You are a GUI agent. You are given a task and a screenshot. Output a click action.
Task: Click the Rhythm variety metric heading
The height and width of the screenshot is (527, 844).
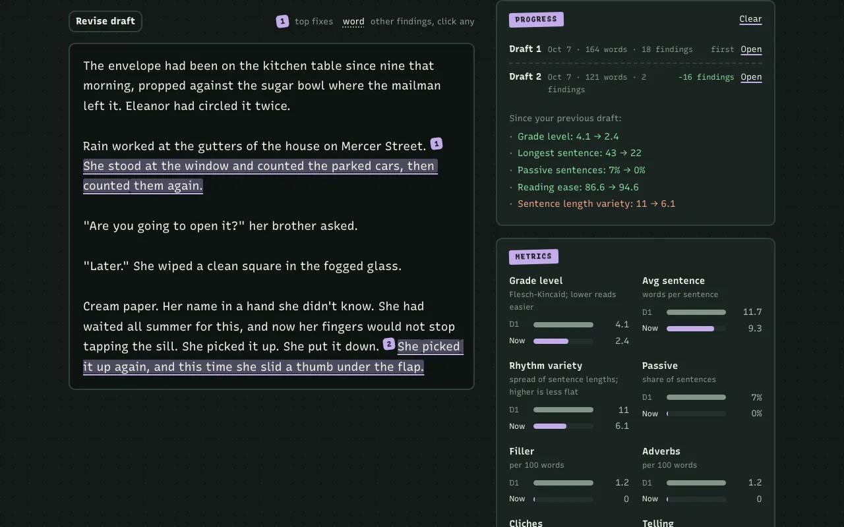coord(545,366)
